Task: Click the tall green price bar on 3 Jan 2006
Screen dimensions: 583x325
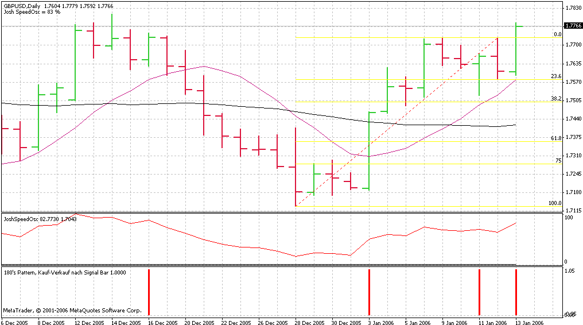Action: pos(369,150)
